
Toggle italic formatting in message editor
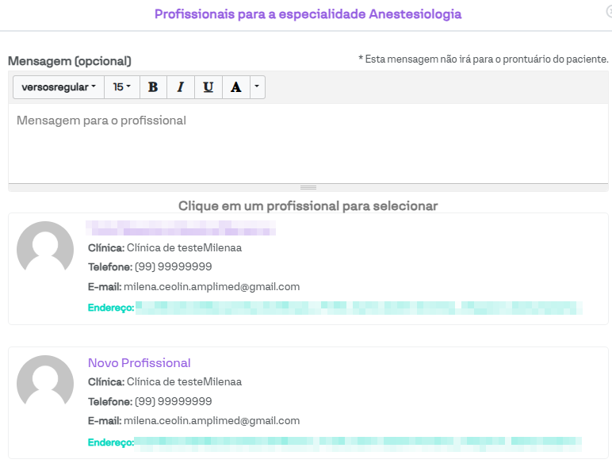(180, 87)
